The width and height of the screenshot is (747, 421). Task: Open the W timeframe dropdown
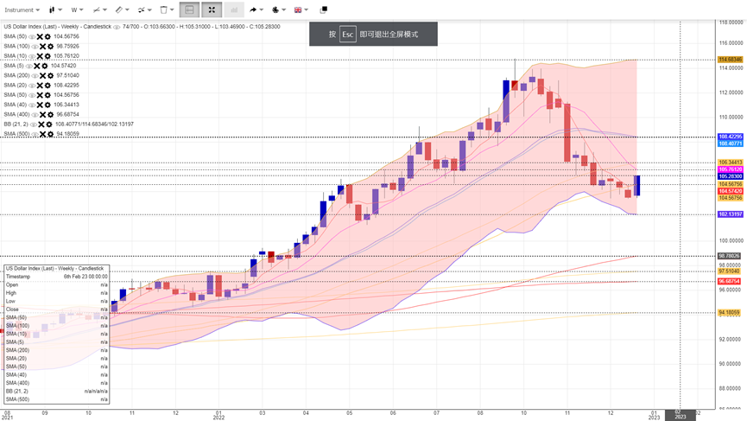(77, 10)
